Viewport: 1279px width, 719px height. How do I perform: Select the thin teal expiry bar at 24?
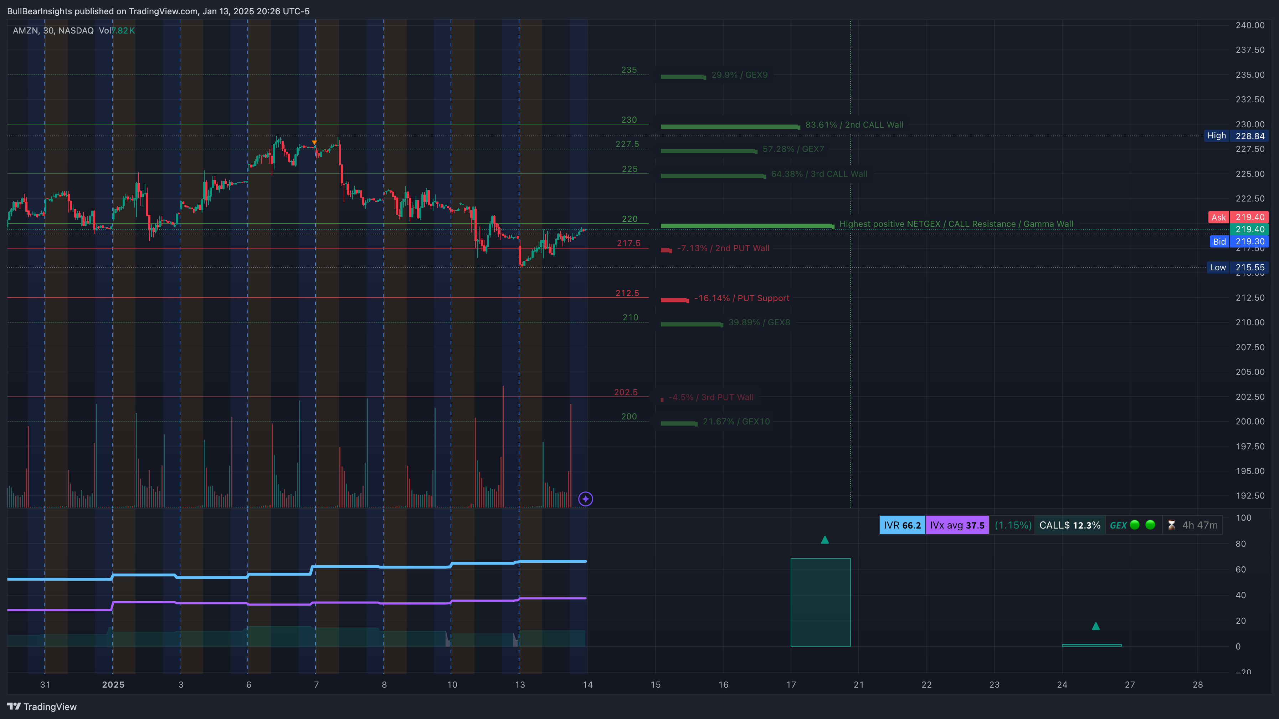click(x=1091, y=645)
